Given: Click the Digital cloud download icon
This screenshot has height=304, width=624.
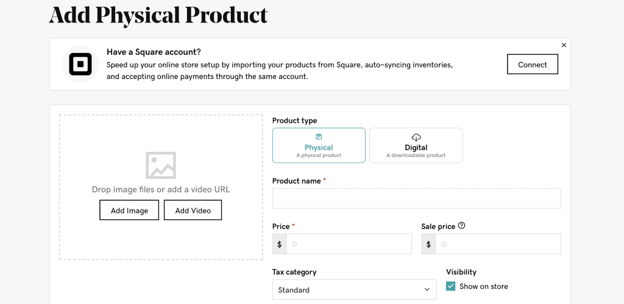Looking at the screenshot, I should 416,137.
